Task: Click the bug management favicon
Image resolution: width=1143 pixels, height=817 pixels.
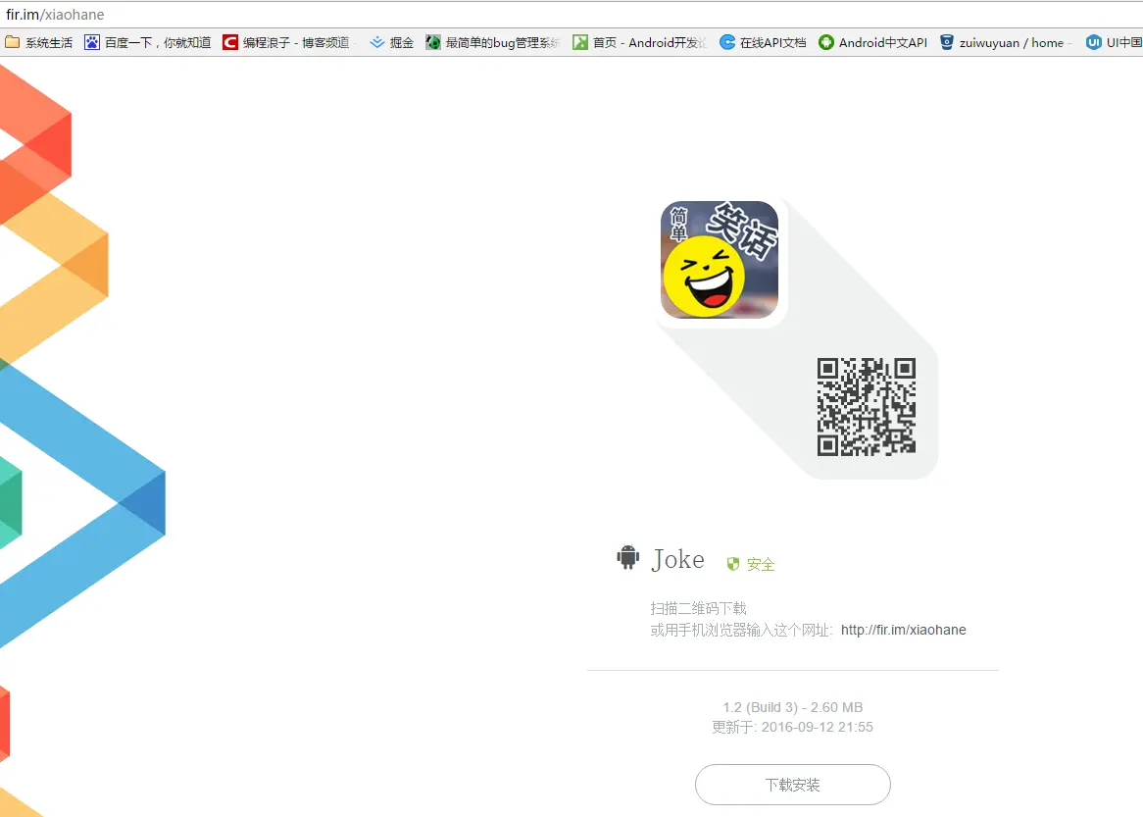Action: pyautogui.click(x=433, y=42)
